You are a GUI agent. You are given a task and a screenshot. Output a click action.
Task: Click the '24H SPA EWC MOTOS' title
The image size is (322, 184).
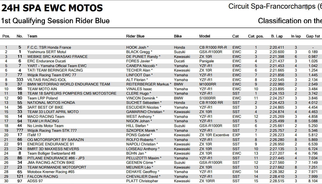pos(52,8)
